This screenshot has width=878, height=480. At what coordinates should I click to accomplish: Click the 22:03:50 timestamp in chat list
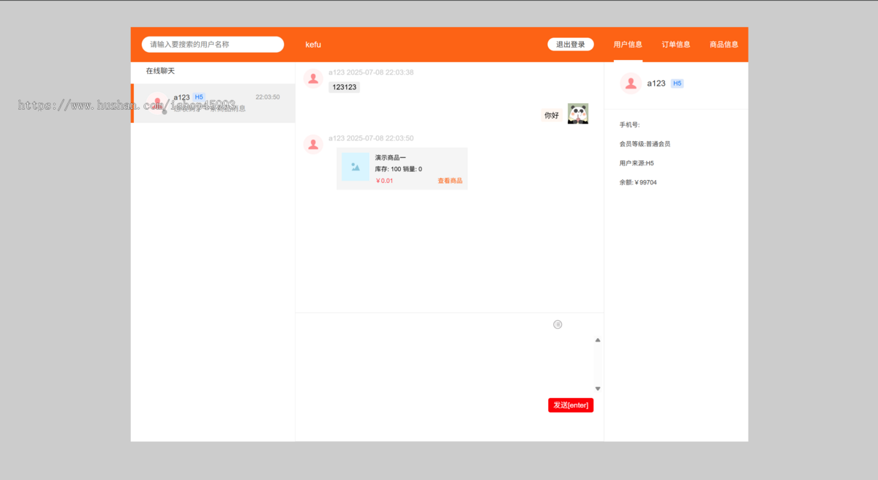(x=268, y=97)
